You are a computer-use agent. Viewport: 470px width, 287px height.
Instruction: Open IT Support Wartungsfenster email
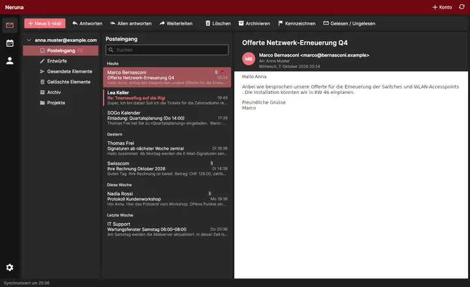[167, 229]
